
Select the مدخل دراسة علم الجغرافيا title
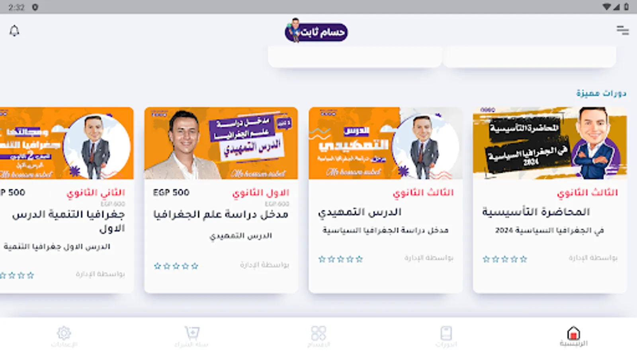pyautogui.click(x=221, y=214)
